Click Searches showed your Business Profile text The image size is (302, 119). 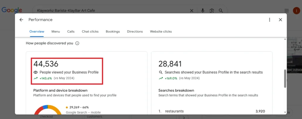214,72
